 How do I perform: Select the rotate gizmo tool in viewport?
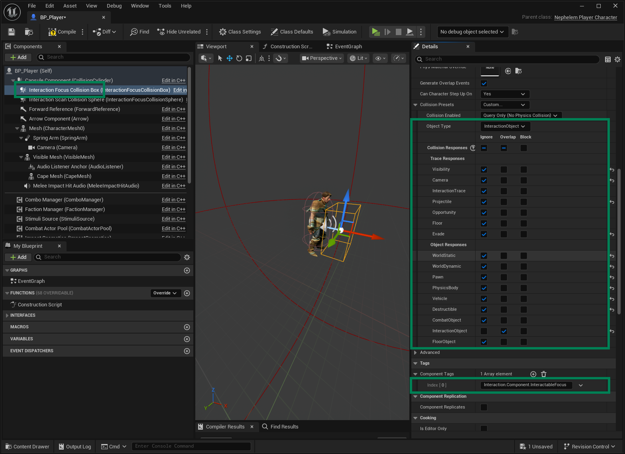239,58
